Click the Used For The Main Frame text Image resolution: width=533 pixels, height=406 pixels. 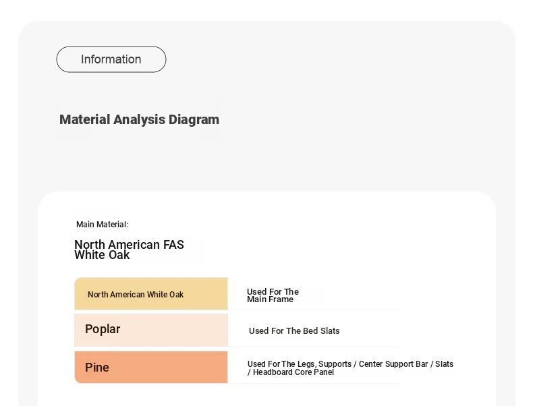[273, 295]
